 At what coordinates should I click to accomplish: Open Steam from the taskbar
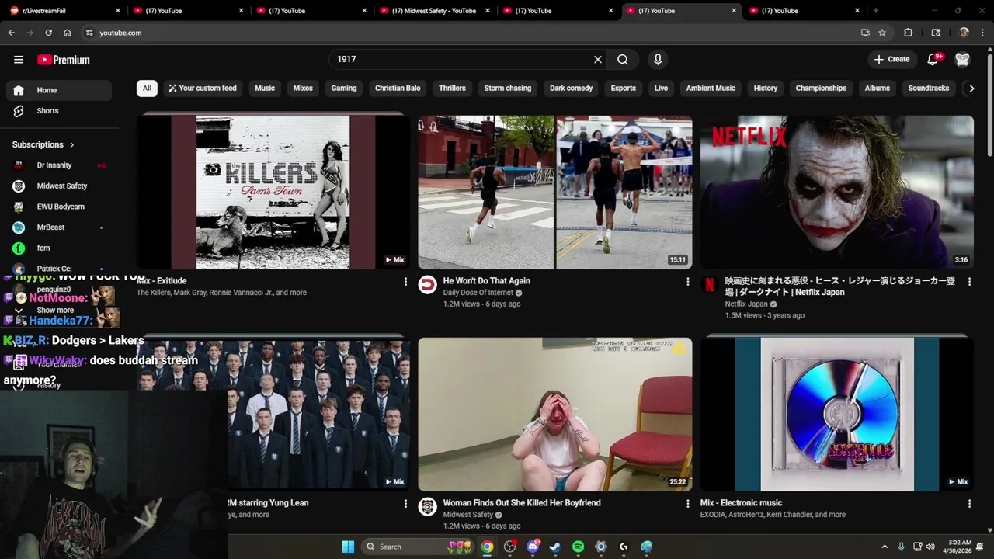555,547
